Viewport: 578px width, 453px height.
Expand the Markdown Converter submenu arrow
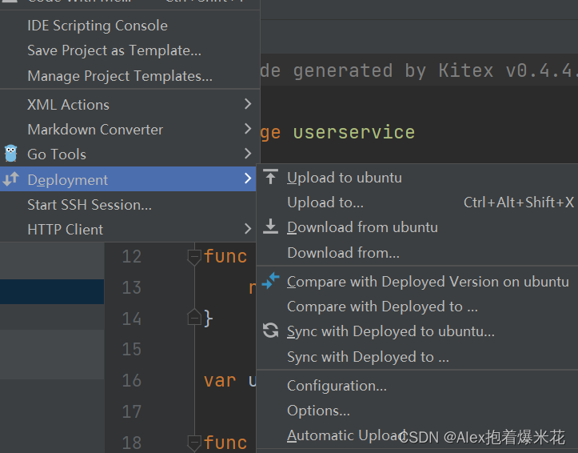[248, 129]
